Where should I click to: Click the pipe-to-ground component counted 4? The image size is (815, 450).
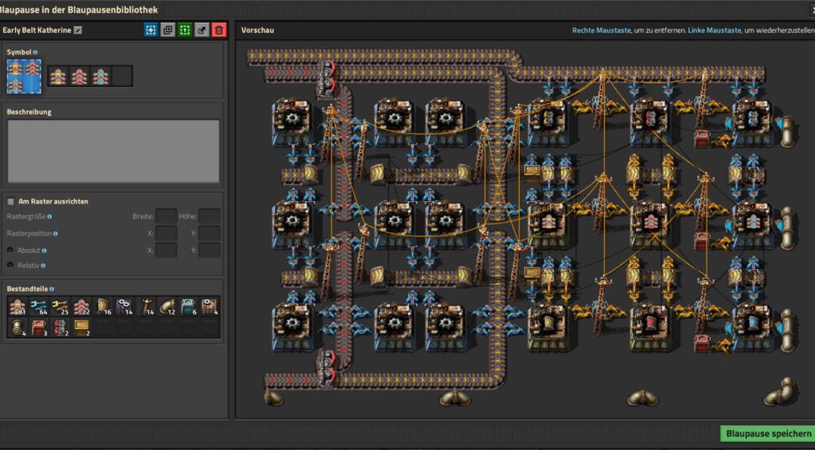click(17, 327)
